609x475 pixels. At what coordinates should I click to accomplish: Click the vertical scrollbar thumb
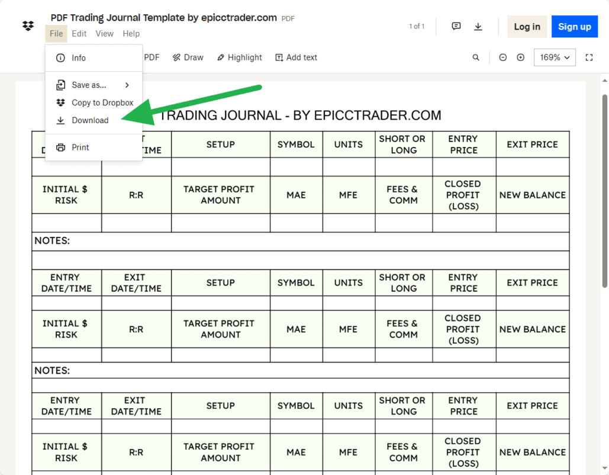(x=605, y=191)
